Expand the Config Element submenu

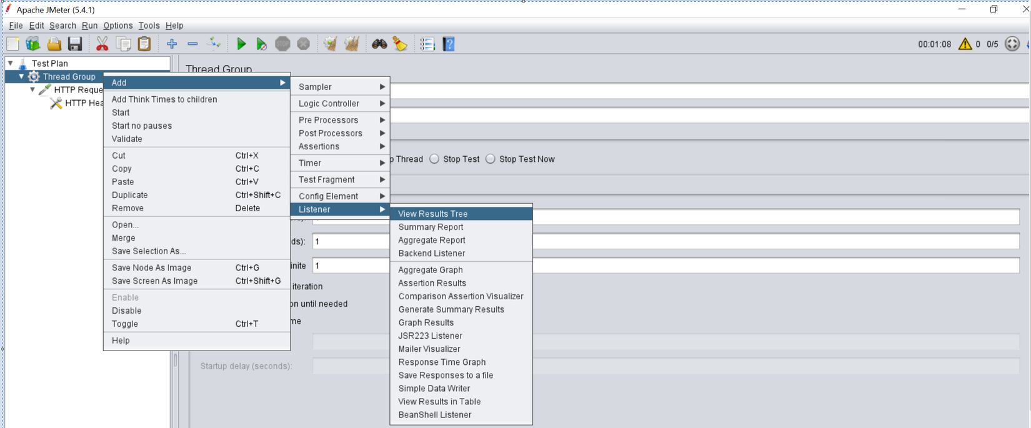340,196
